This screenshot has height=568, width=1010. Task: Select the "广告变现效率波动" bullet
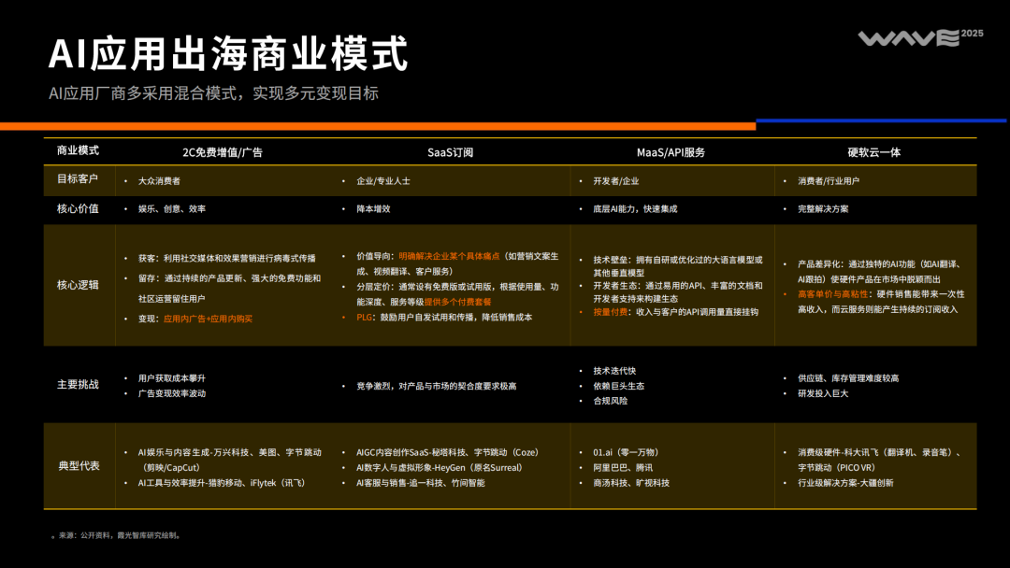[x=172, y=393]
